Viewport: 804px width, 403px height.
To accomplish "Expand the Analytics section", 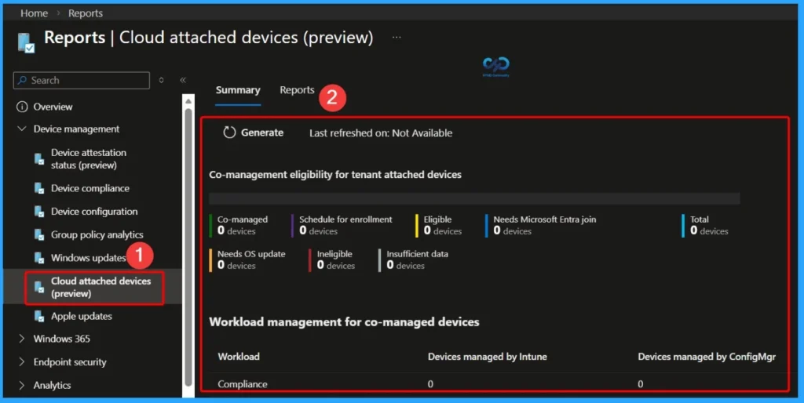I will pyautogui.click(x=22, y=385).
